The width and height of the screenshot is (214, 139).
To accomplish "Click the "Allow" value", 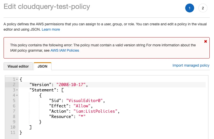I will tap(82, 106).
